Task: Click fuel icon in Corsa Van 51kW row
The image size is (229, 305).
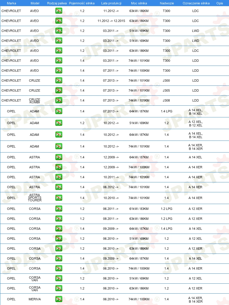Action: point(59,278)
